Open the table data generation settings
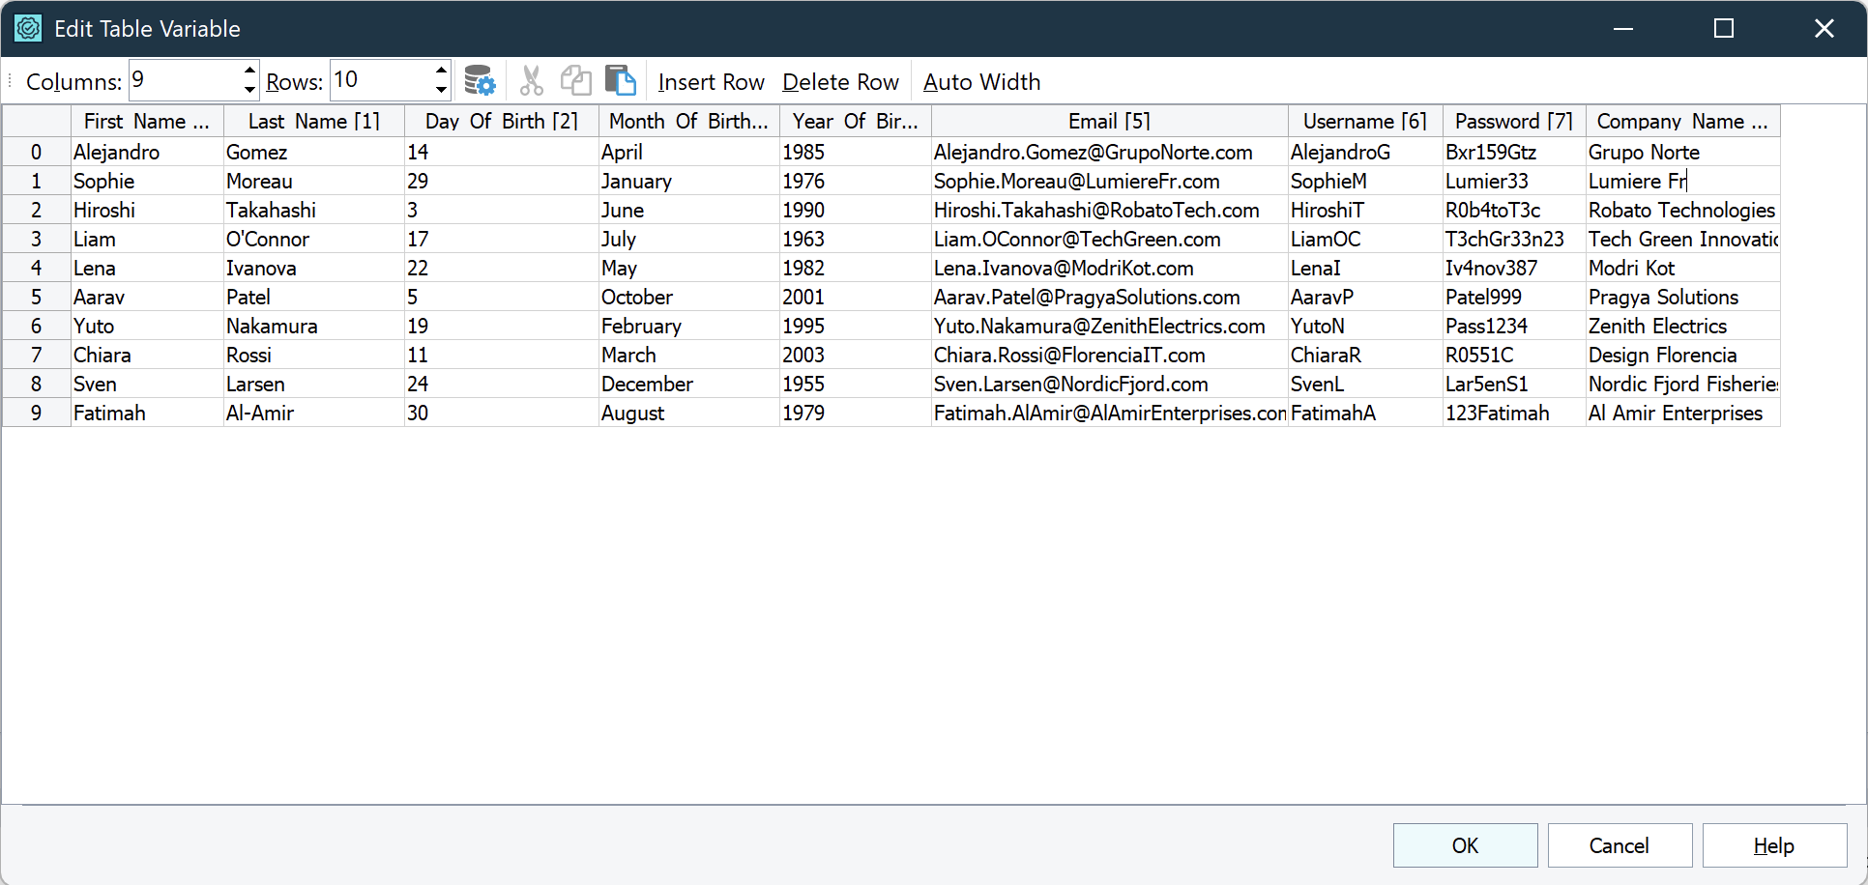The width and height of the screenshot is (1868, 885). click(480, 80)
